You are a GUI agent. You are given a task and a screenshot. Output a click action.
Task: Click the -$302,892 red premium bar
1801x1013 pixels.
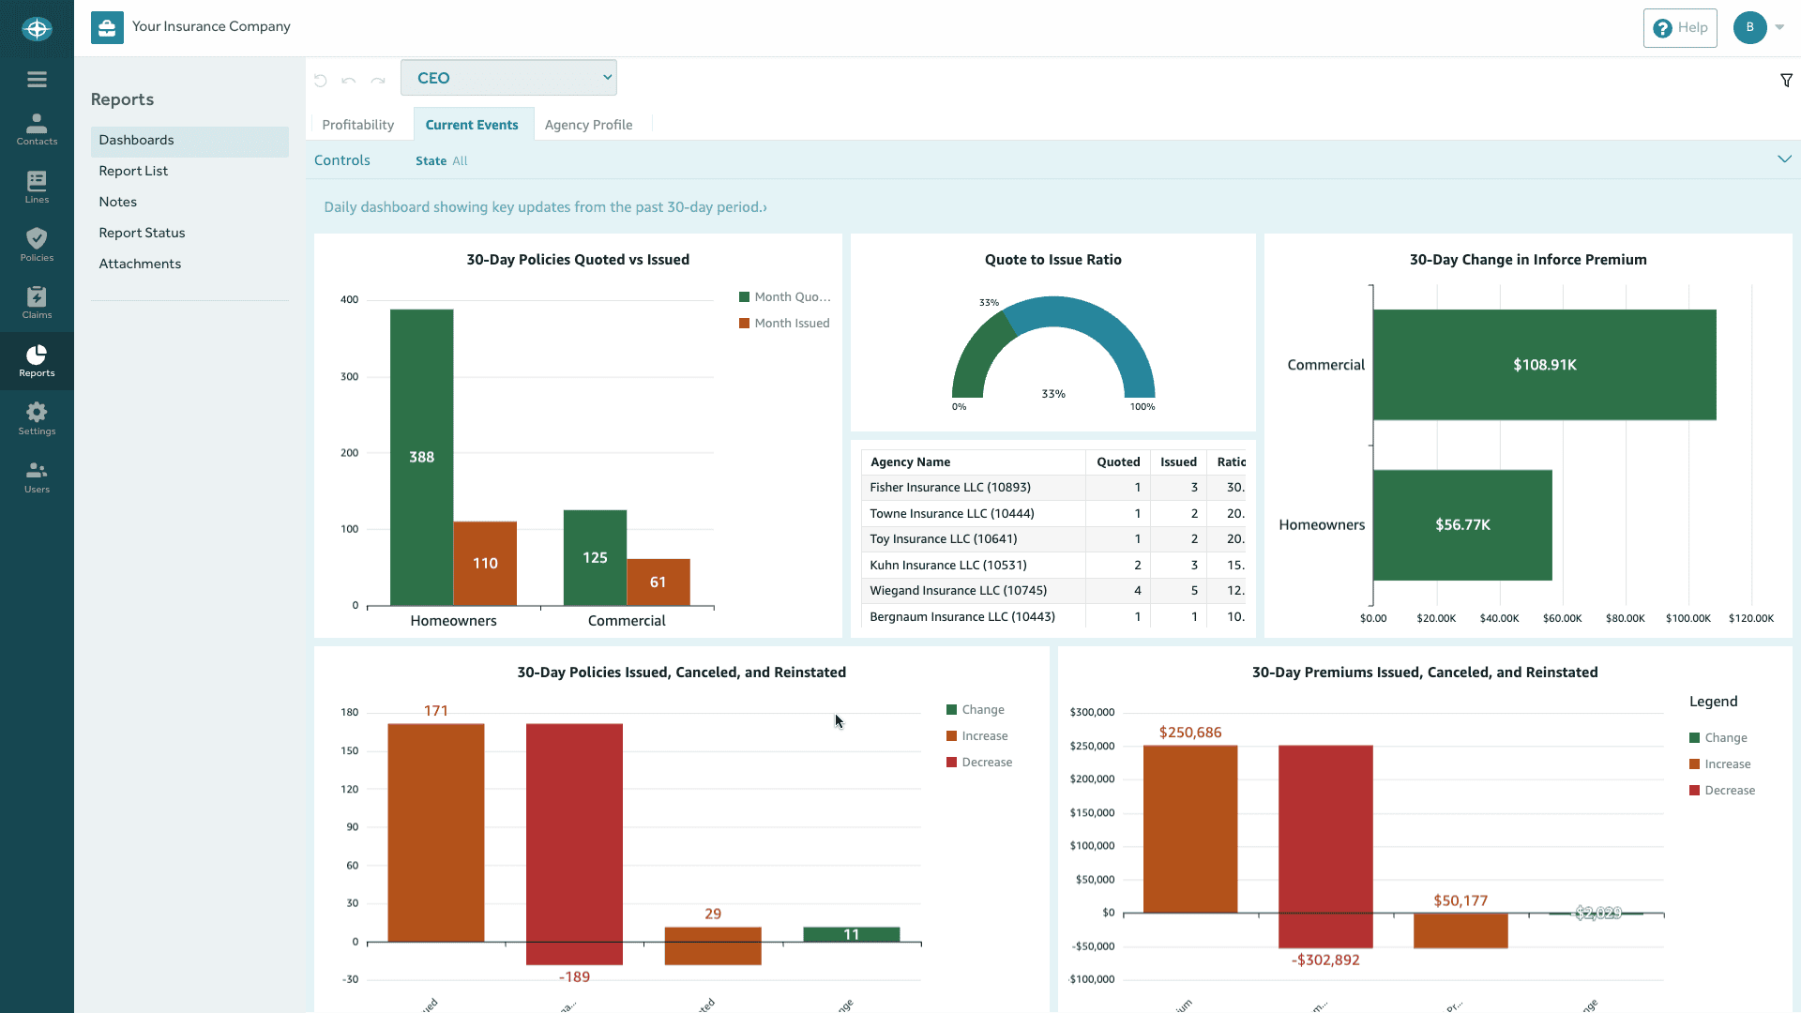[x=1325, y=847]
